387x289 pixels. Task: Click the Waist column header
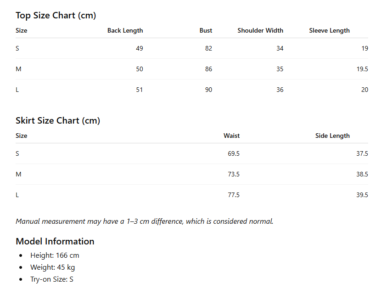(x=231, y=136)
